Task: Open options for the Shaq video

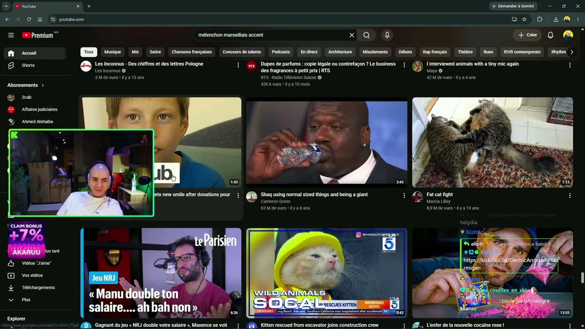Action: click(404, 196)
